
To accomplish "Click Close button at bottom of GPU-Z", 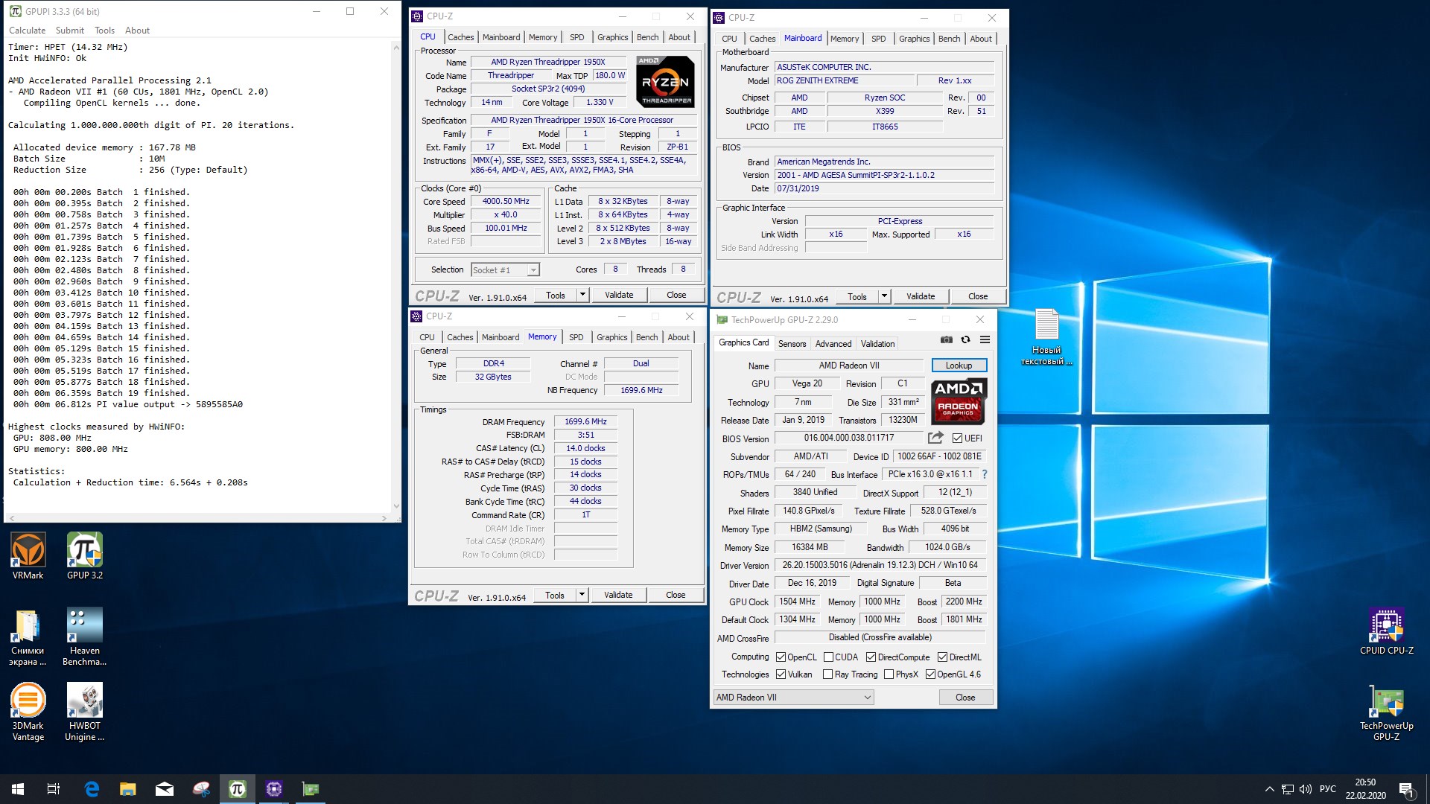I will (965, 698).
